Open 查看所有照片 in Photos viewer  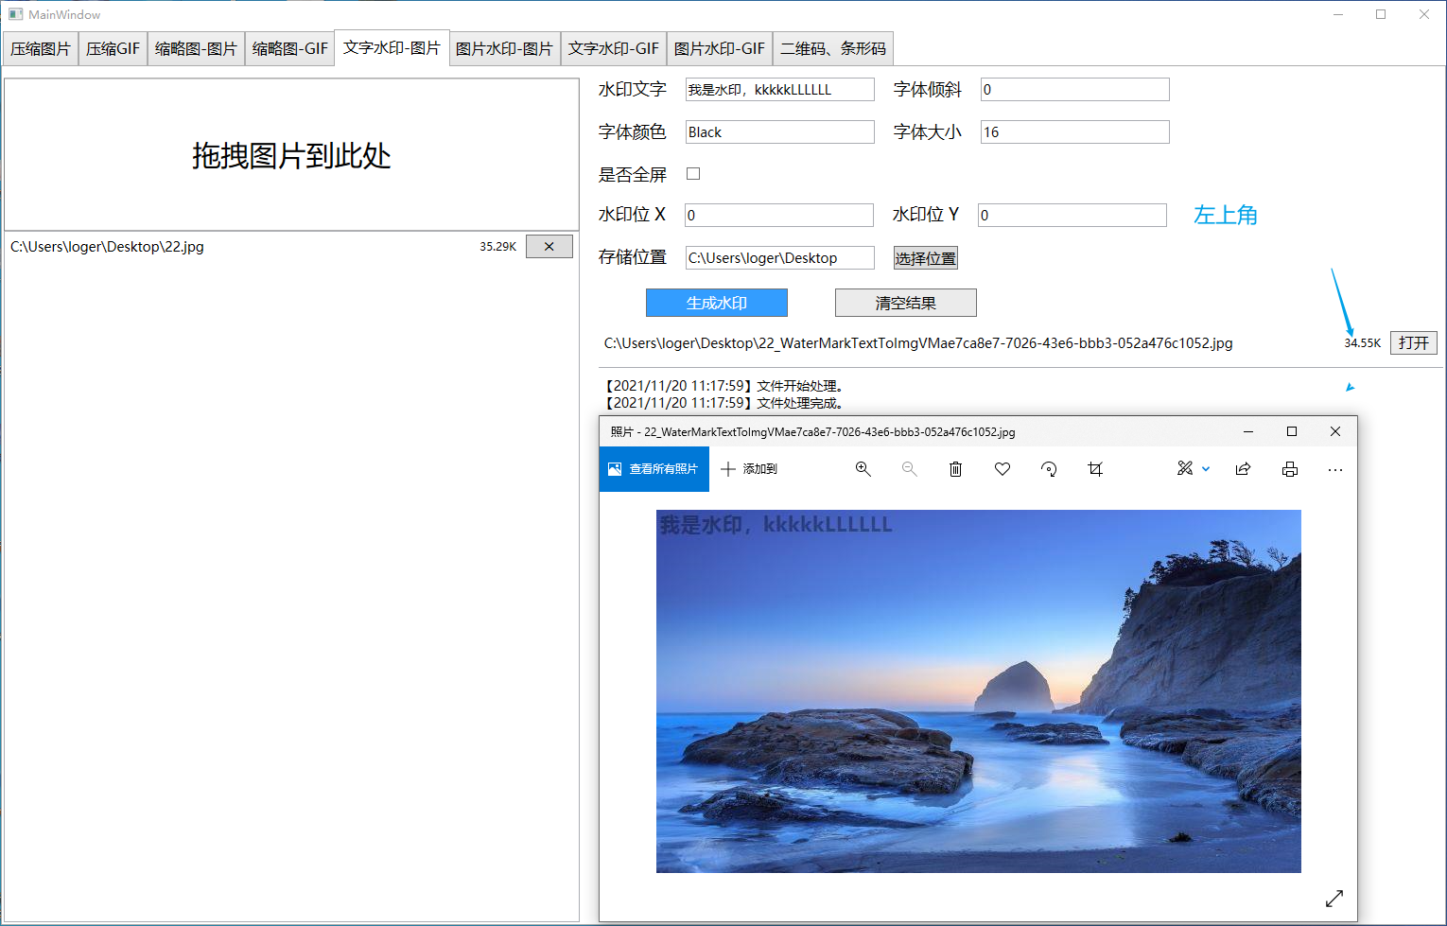point(654,469)
